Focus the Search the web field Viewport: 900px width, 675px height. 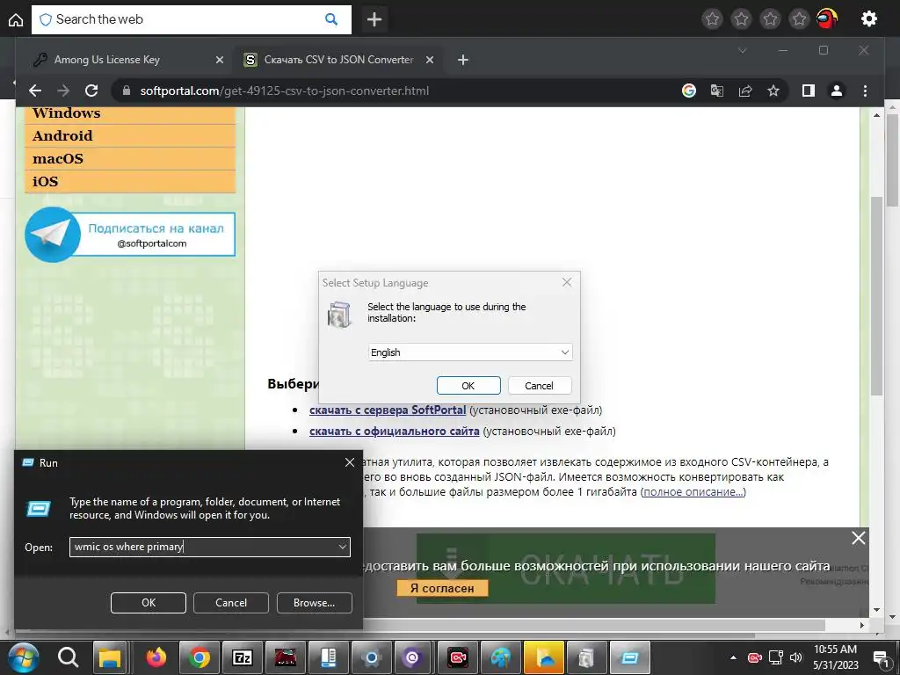point(191,19)
